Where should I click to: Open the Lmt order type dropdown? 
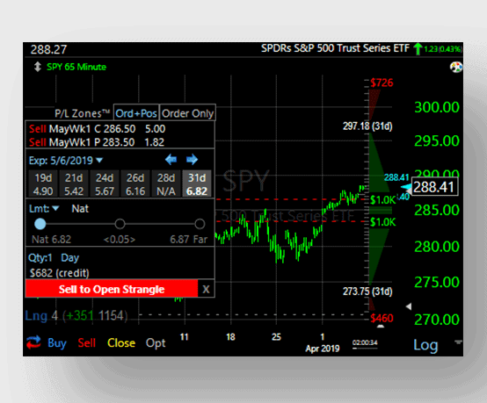tap(44, 208)
